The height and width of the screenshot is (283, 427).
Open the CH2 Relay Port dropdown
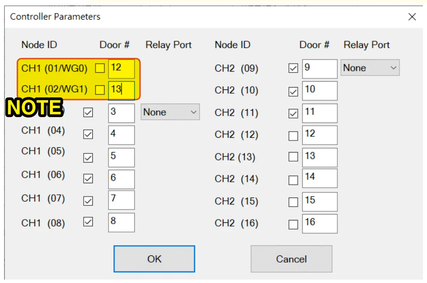point(369,68)
